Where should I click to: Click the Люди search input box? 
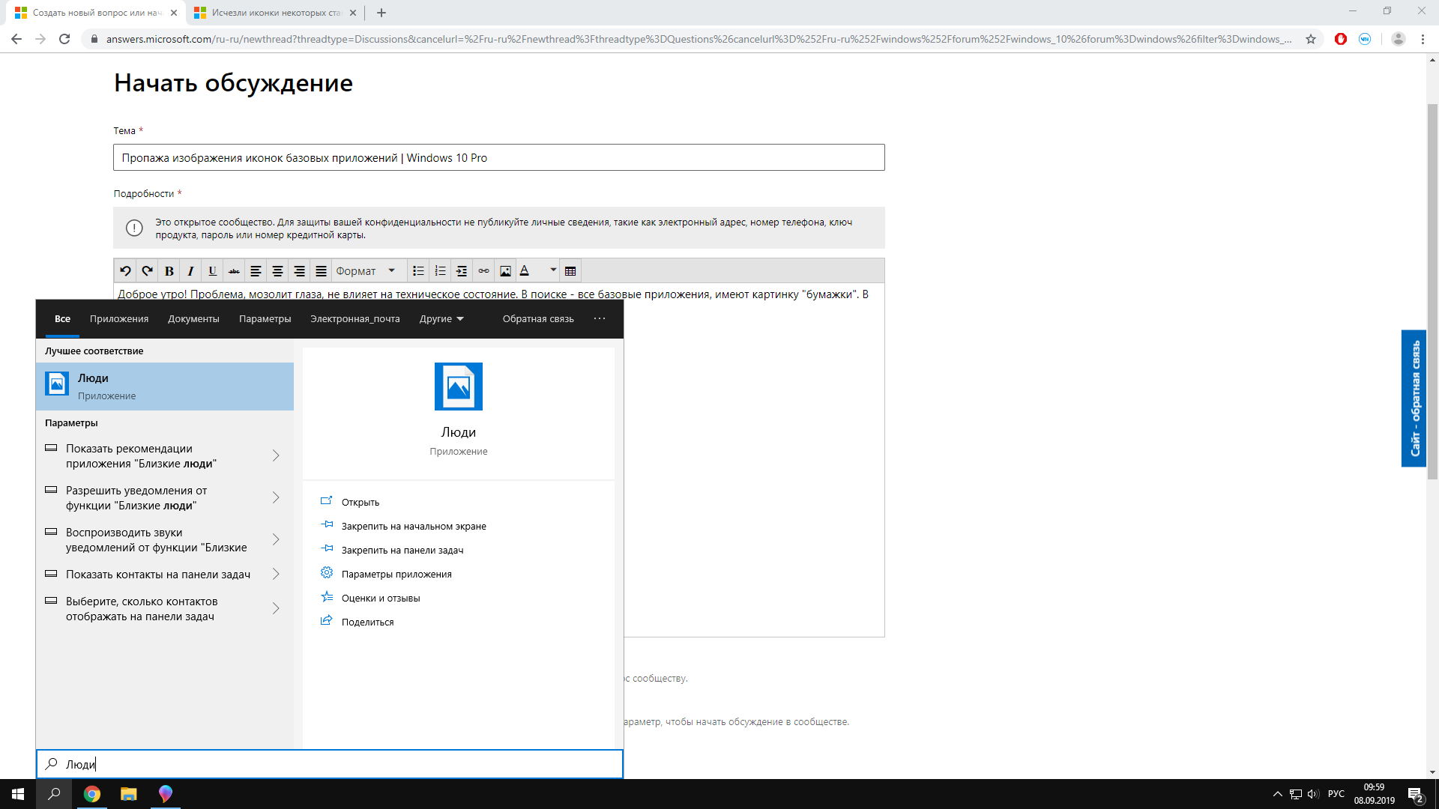click(330, 764)
